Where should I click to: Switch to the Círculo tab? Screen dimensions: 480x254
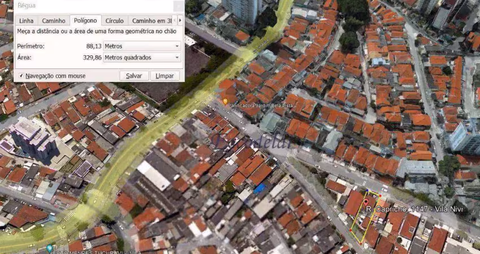click(115, 21)
